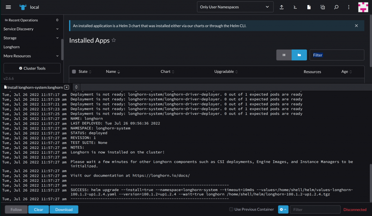Tick the select-all checkbox in table header

74,72
